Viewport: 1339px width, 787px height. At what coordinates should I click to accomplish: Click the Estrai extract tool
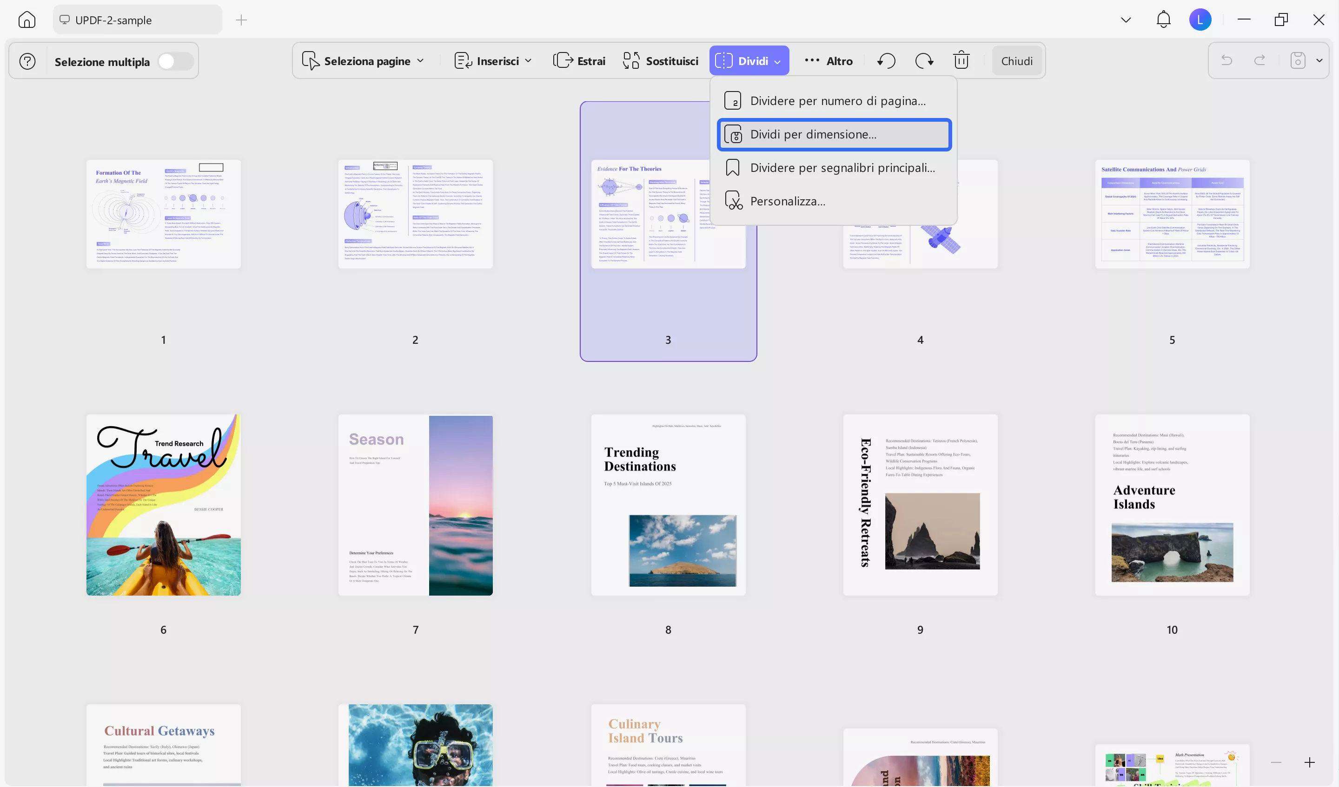click(579, 61)
